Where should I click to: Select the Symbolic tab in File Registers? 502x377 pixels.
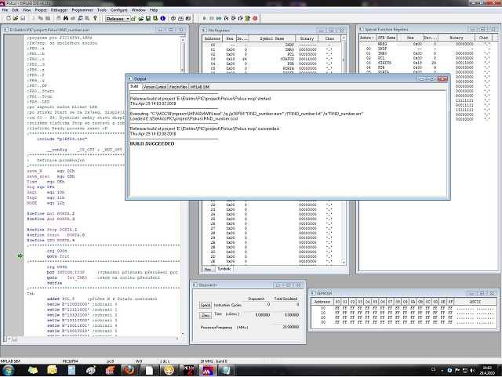(x=224, y=269)
